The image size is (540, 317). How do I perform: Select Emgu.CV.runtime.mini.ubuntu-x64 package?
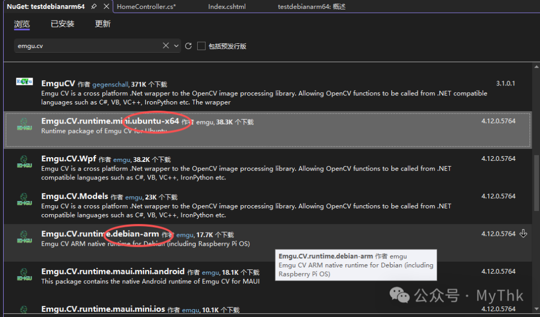[267, 129]
